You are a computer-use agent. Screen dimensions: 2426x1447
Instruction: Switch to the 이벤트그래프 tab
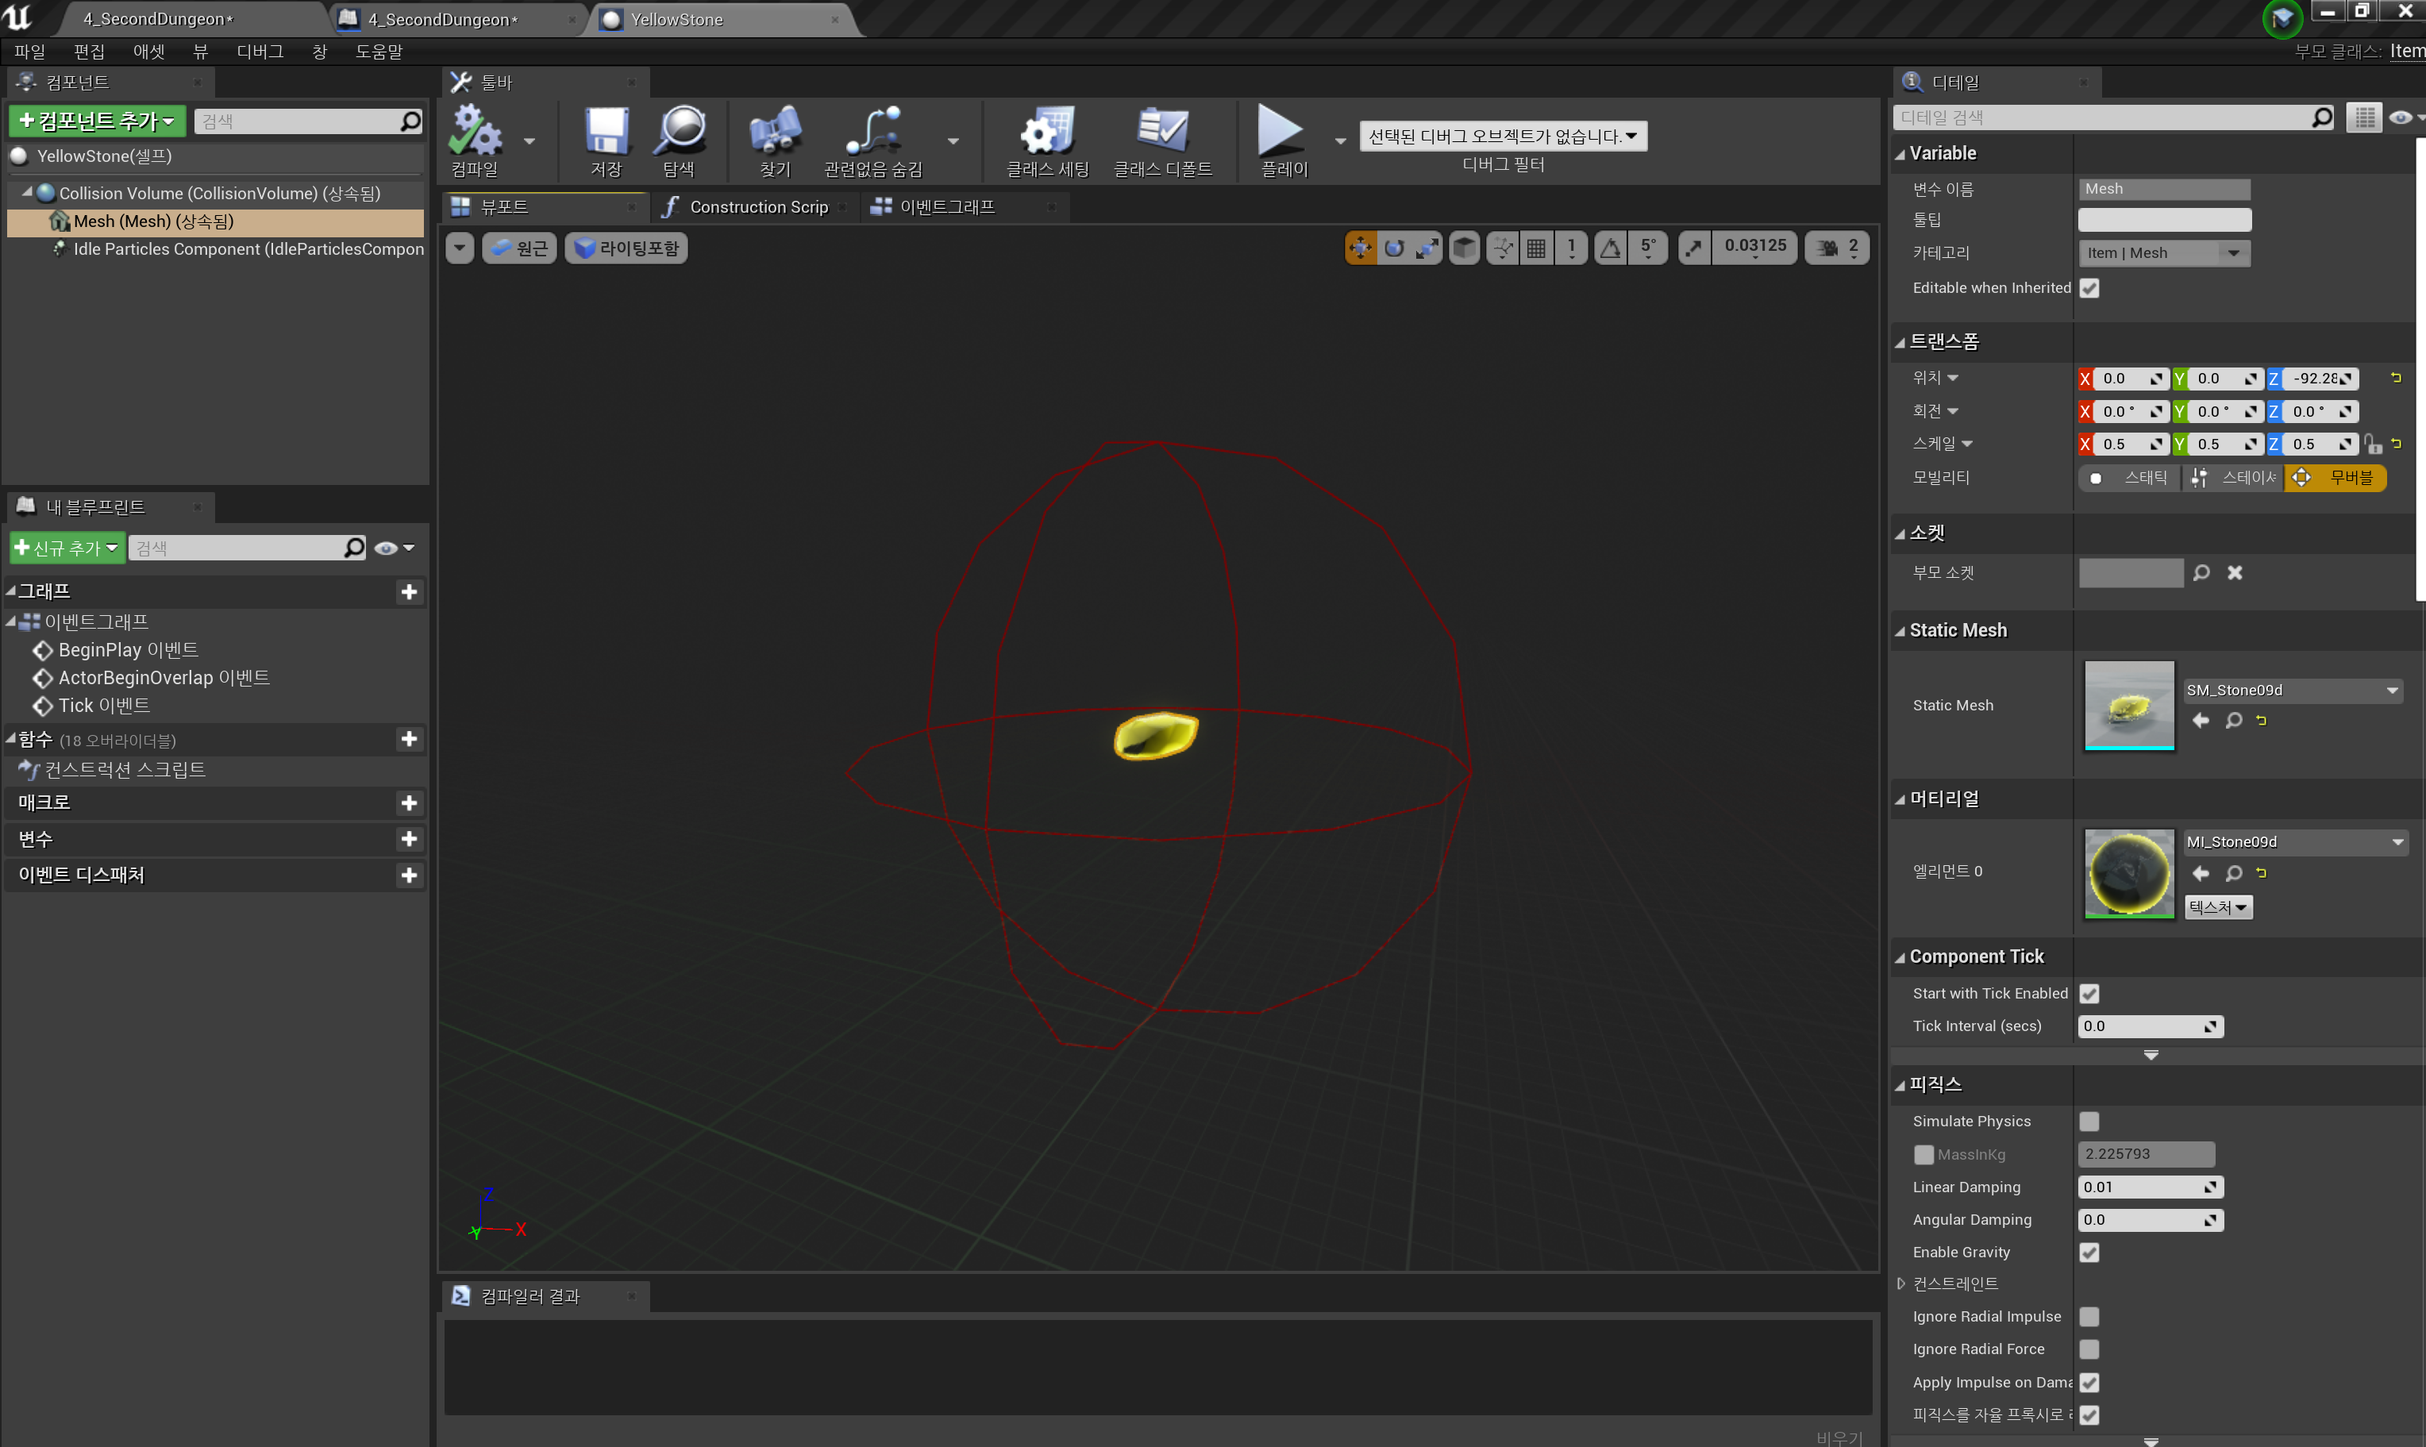pos(947,206)
